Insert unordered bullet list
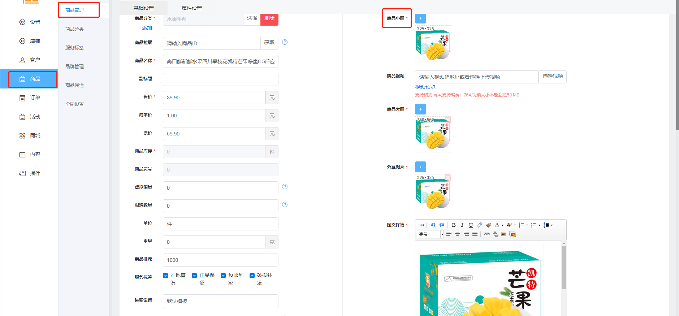679x316 pixels. click(534, 225)
